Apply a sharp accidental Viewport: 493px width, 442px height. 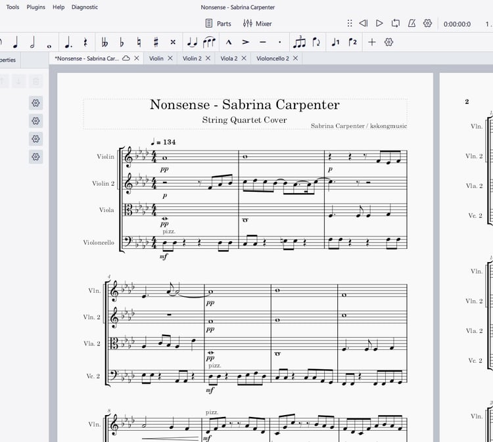156,42
